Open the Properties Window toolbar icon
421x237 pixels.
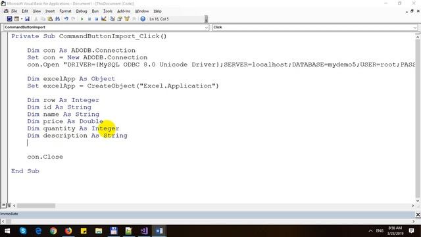(x=120, y=19)
